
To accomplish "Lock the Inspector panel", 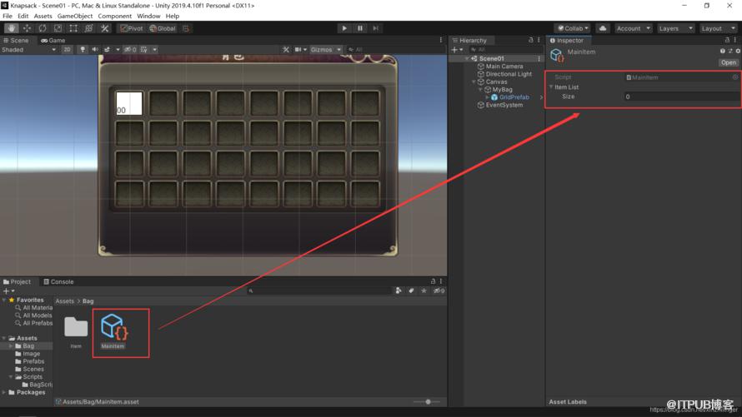I will [727, 40].
